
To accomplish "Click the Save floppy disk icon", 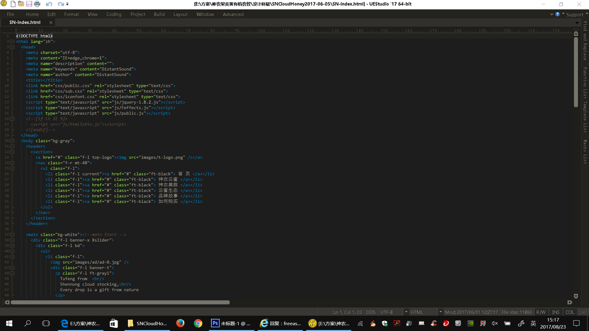I will pos(29,4).
